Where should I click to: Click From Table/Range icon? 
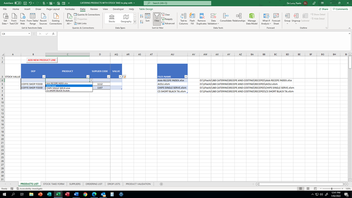coord(33,19)
